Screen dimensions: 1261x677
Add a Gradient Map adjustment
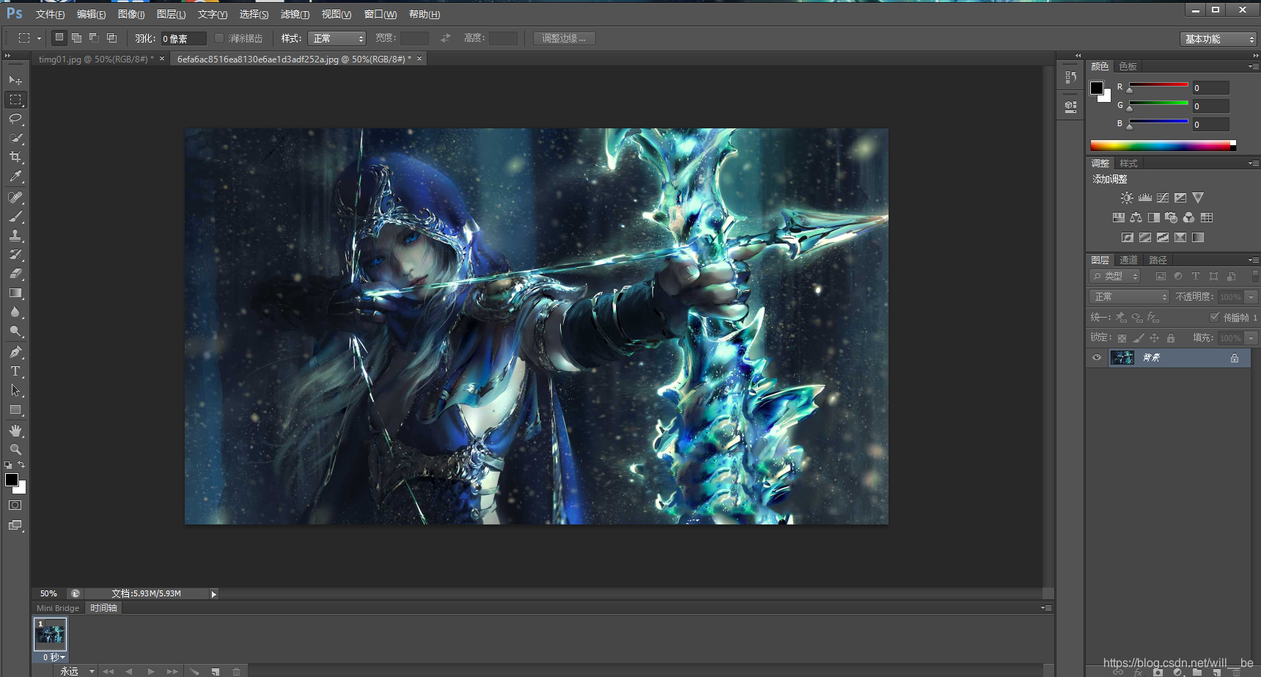pos(1198,238)
